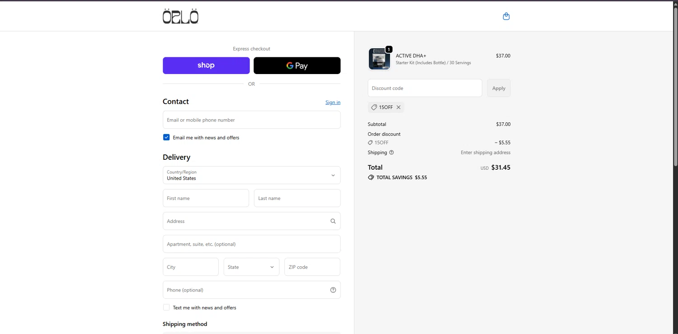Pay with Google Pay button
Screen dimensions: 678x334
click(297, 65)
